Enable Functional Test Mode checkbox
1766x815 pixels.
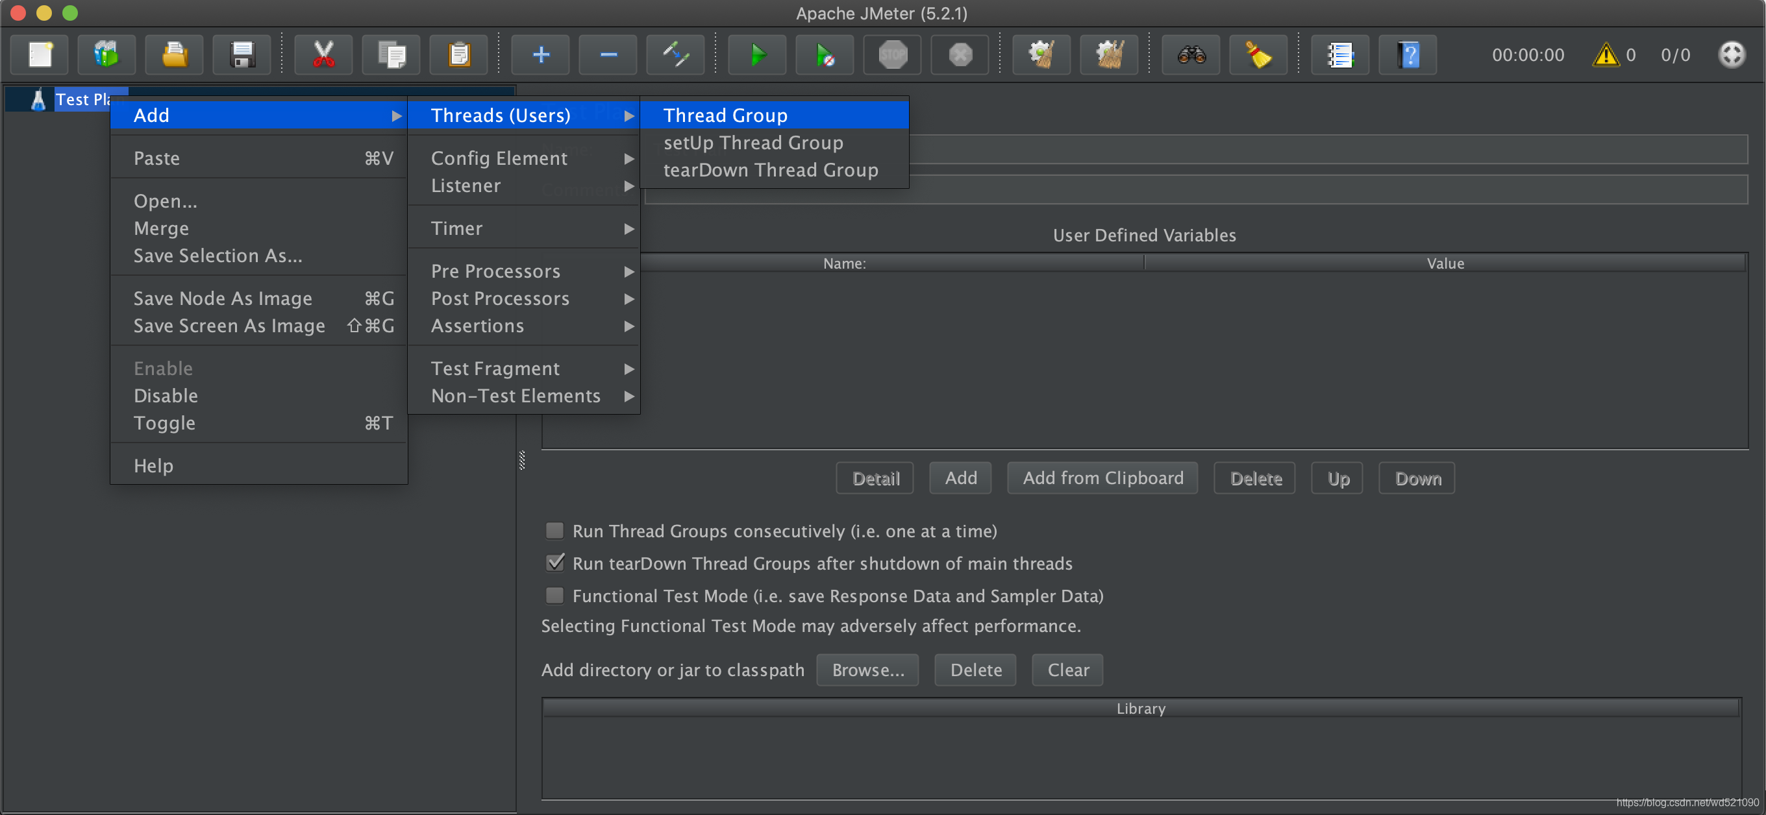point(553,596)
